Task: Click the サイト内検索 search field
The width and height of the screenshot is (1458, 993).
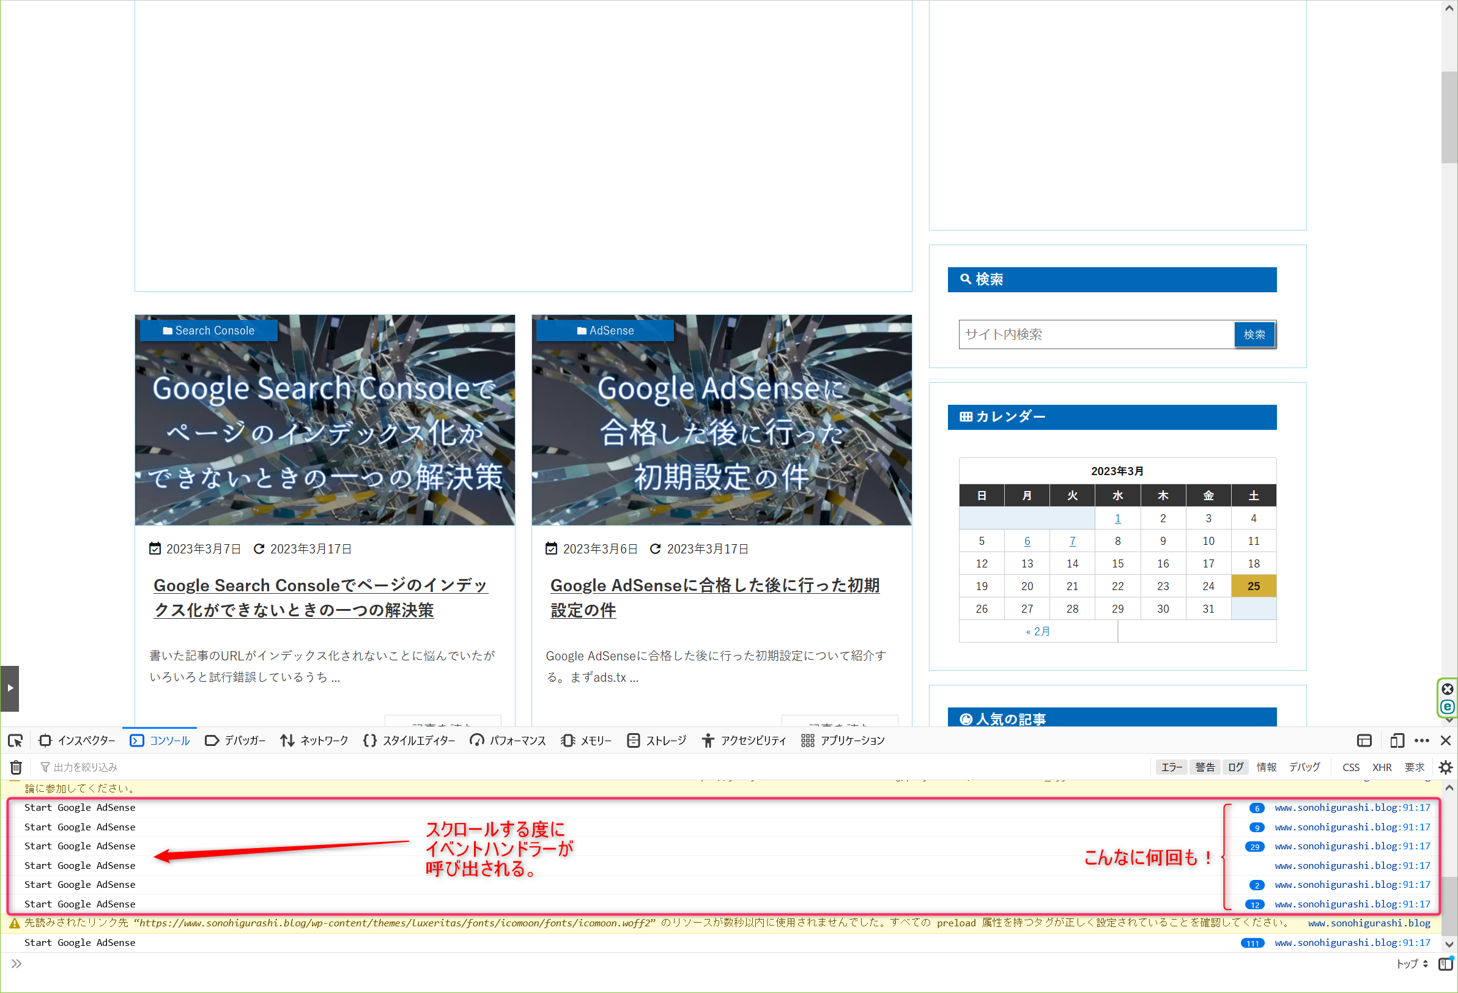Action: 1095,334
